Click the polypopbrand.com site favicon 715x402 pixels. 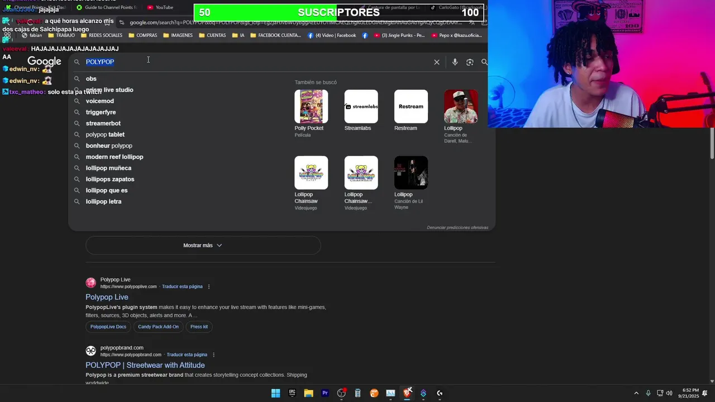pos(90,351)
